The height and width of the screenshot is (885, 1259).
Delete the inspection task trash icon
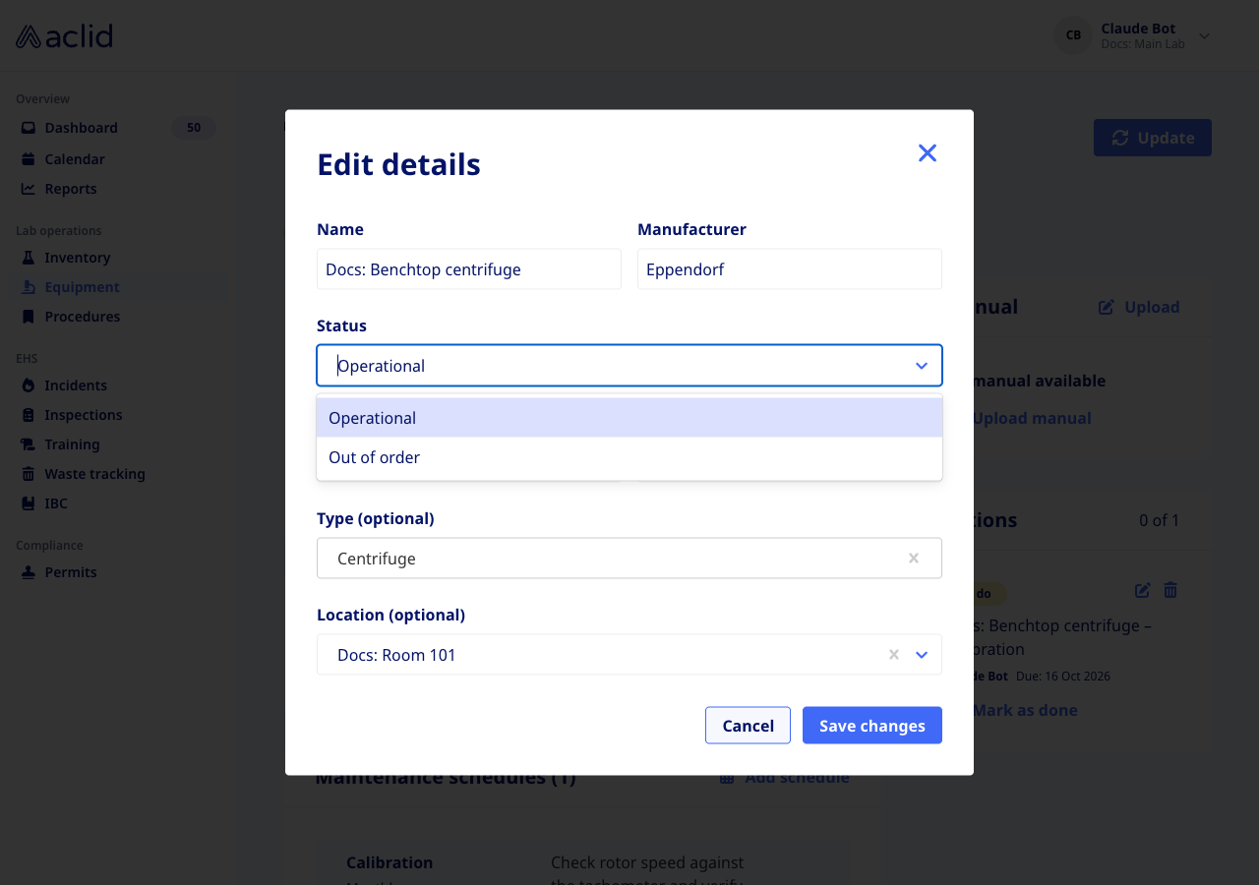pos(1170,590)
